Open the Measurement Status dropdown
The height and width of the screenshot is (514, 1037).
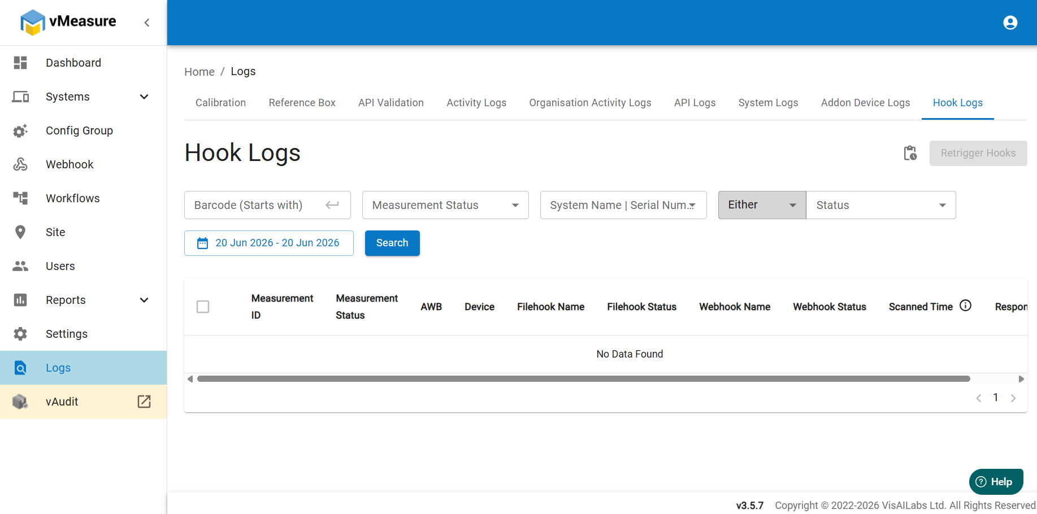[445, 205]
